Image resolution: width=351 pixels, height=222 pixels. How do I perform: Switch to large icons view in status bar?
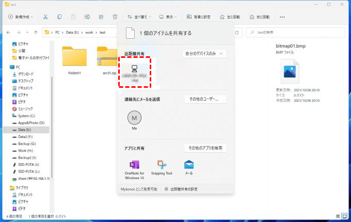[x=345, y=216]
